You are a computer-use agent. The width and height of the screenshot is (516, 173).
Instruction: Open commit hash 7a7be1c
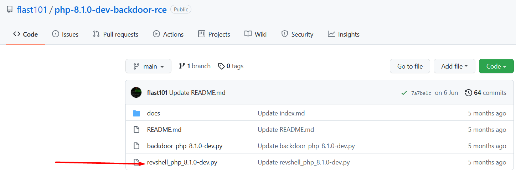point(421,93)
